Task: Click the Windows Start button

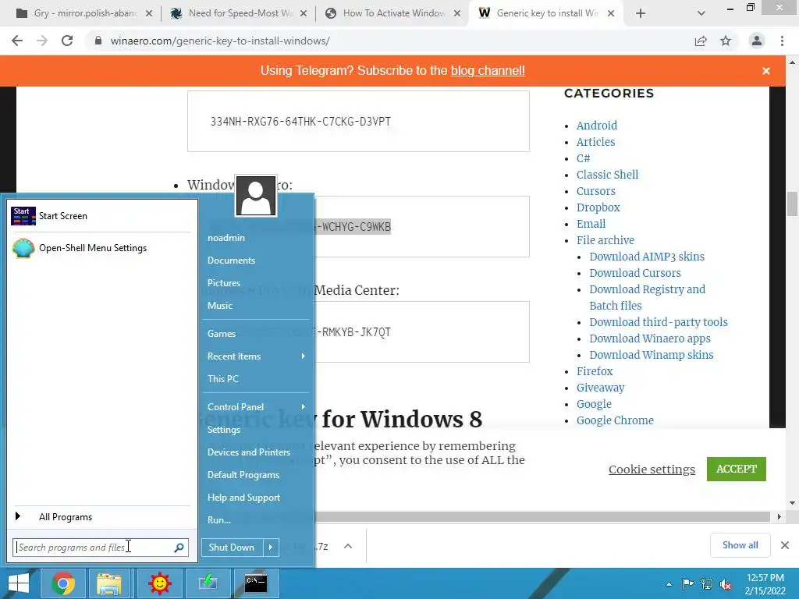Action: tap(19, 583)
